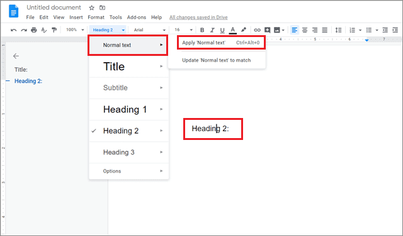Close the outline with back arrow

click(x=16, y=56)
